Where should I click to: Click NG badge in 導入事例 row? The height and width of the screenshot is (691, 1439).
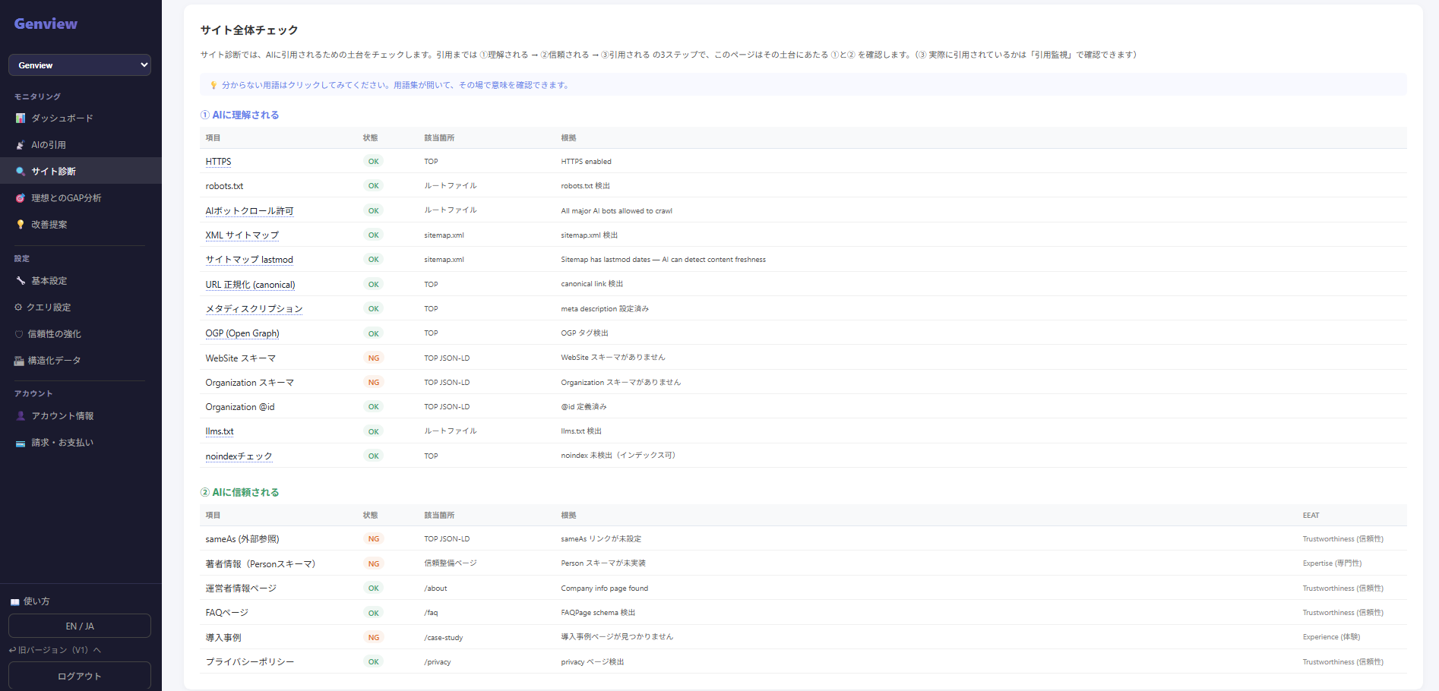tap(374, 638)
